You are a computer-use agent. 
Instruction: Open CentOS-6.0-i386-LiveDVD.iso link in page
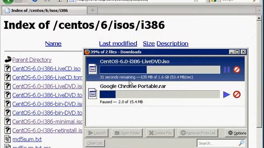(x=47, y=86)
